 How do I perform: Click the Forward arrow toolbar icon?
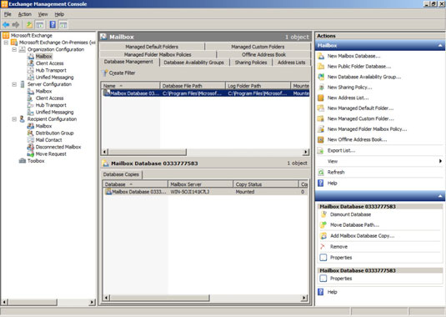pyautogui.click(x=16, y=25)
